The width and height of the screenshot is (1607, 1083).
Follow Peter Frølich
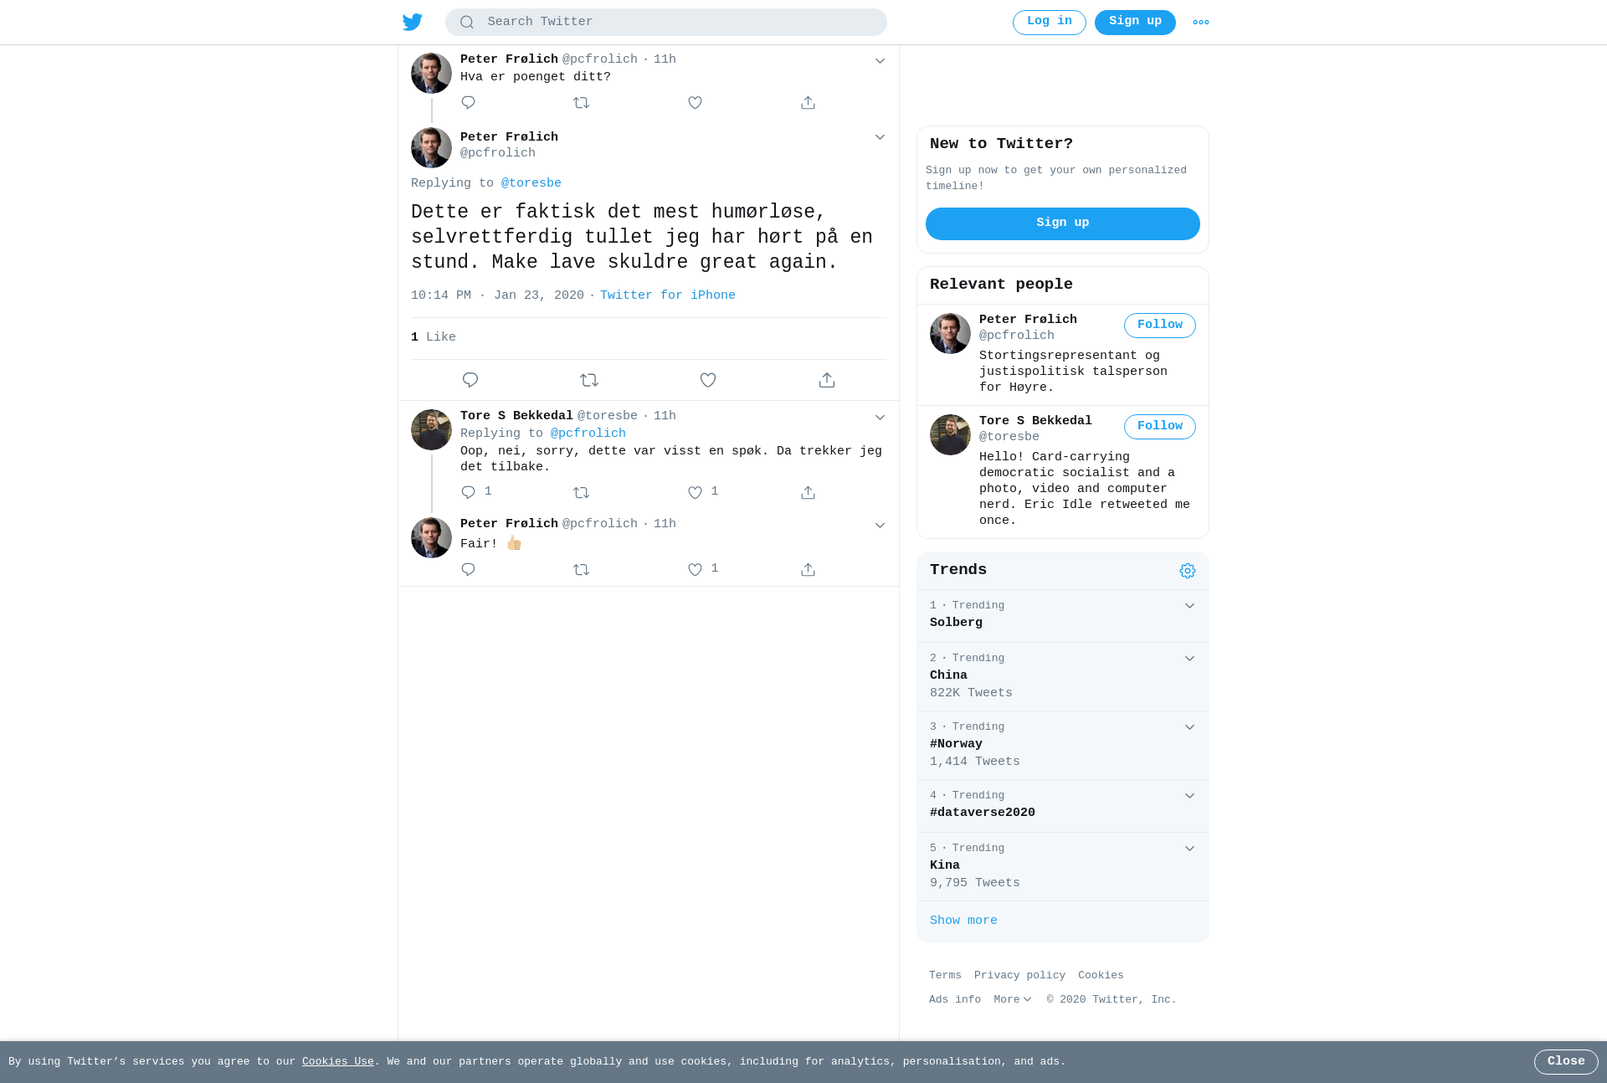tap(1160, 326)
